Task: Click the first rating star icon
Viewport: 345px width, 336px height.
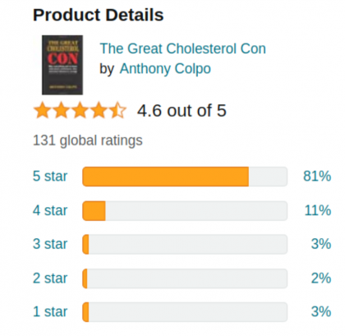Action: pyautogui.click(x=43, y=110)
